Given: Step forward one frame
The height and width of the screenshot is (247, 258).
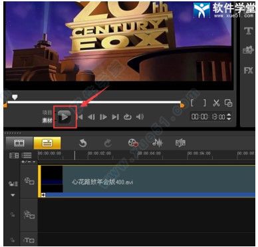Looking at the screenshot, I should (103, 117).
